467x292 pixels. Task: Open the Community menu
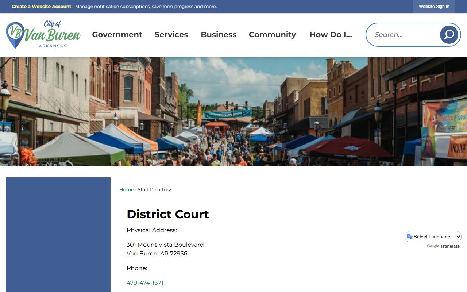pyautogui.click(x=272, y=35)
